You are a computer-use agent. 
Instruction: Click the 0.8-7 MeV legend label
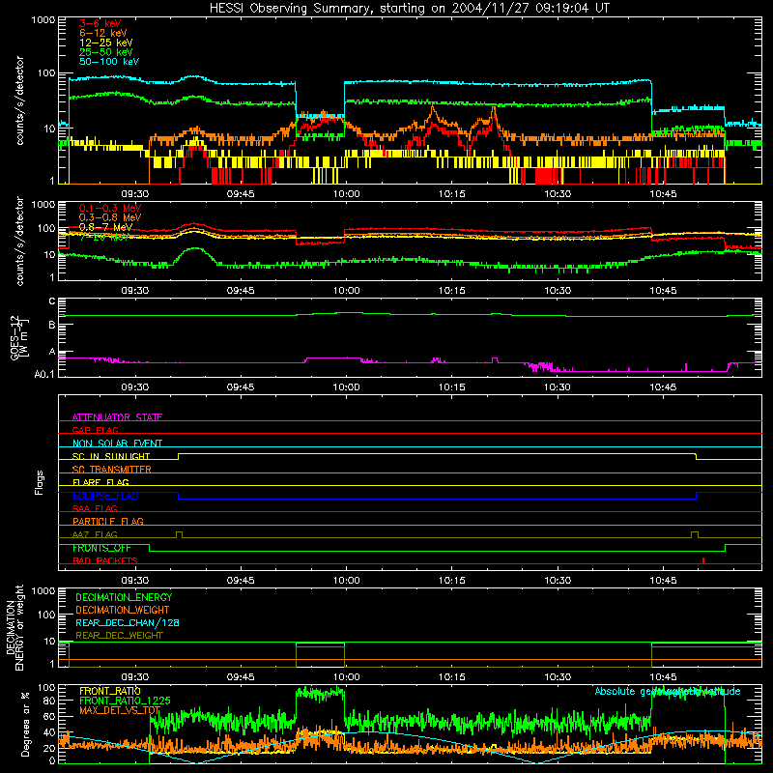tap(105, 227)
